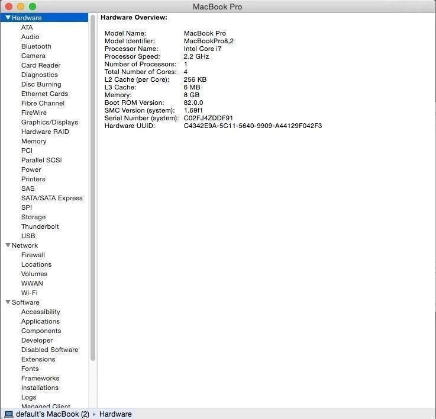Click the yellow minimize window button

click(21, 7)
